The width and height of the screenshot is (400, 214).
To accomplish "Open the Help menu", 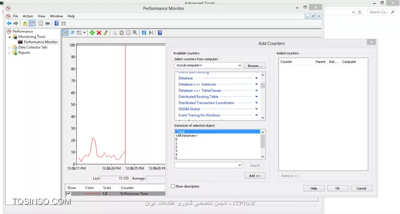I will (71, 16).
